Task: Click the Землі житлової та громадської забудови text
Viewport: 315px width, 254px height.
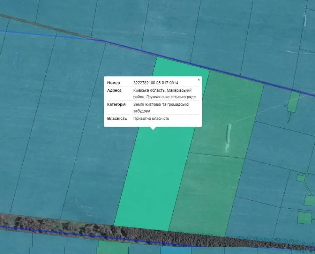Action: pos(161,107)
